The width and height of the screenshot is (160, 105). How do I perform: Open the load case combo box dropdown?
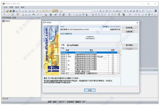click(x=91, y=11)
